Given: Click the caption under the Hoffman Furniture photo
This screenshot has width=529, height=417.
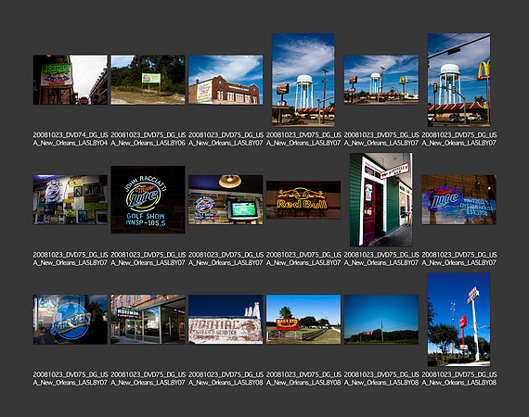Looking at the screenshot, I should point(148,379).
